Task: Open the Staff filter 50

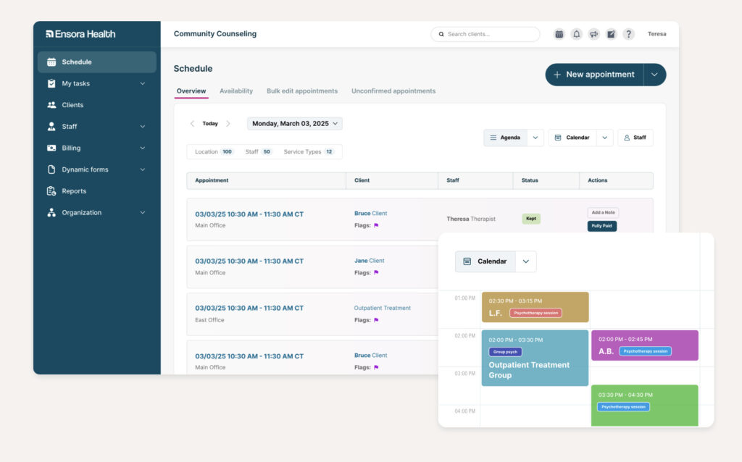Action: 259,152
